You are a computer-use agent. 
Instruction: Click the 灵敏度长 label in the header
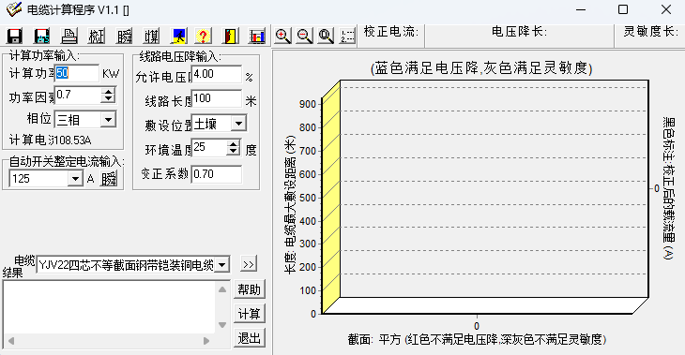[x=651, y=32]
